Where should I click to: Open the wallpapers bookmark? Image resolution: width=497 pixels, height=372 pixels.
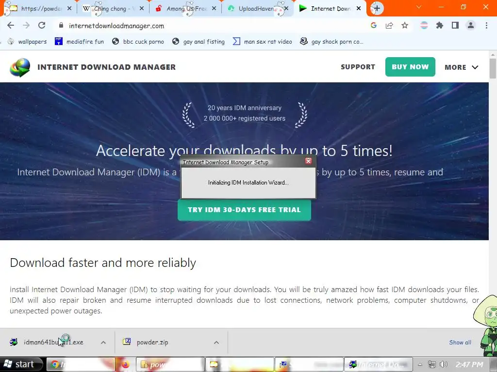tap(27, 42)
